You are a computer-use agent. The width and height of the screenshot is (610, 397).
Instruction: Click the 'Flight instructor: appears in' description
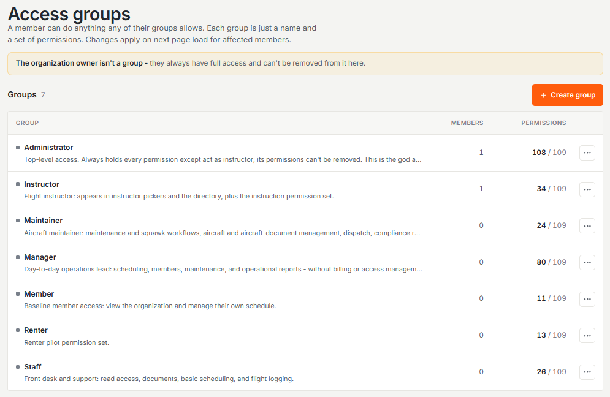coord(179,197)
